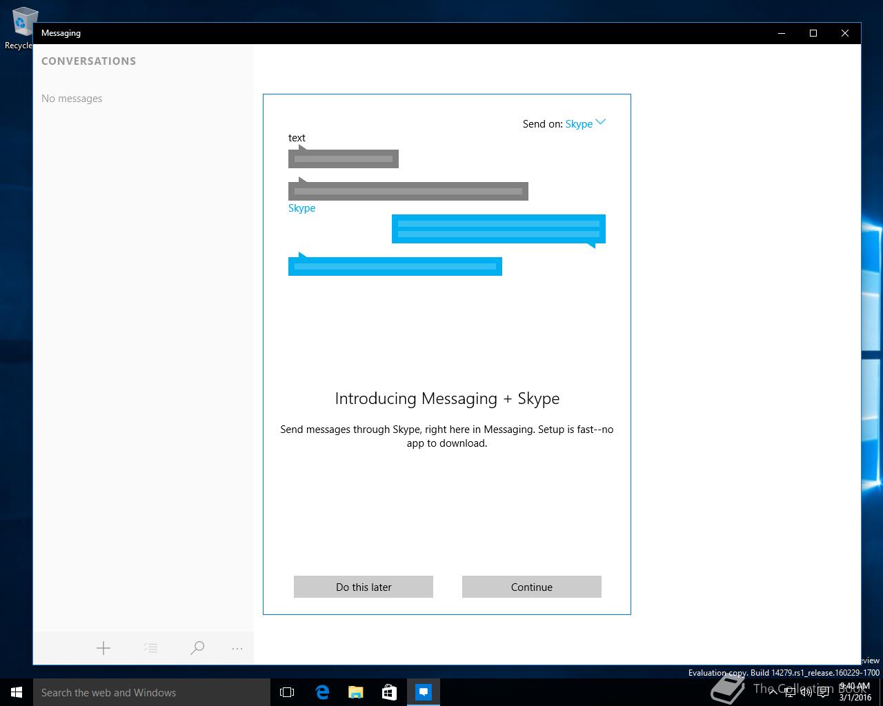Click the Do this later button
This screenshot has height=706, width=883.
point(364,587)
